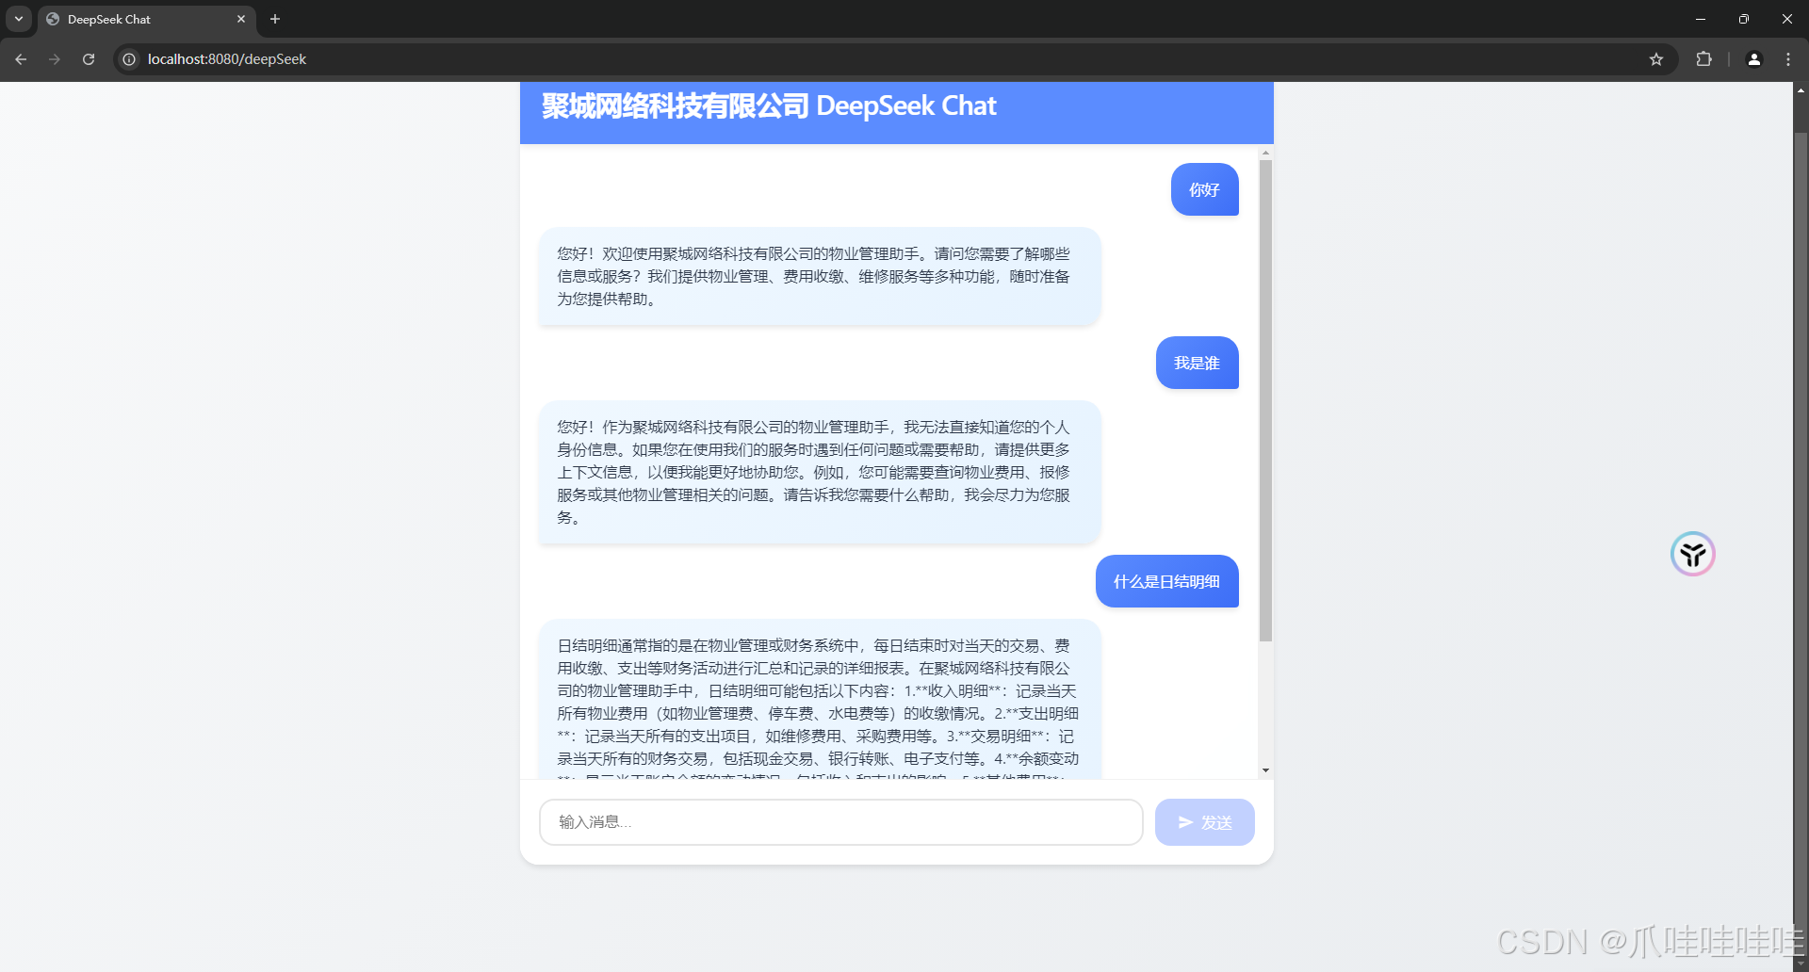
Task: Click the chat scrollbar down arrow
Action: tap(1265, 770)
